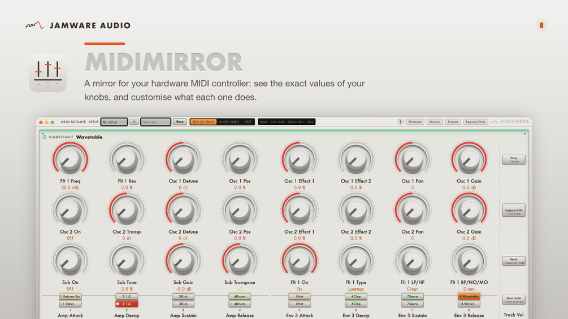Click the Osc 1 Effect 1 knob
The image size is (568, 319).
[299, 159]
